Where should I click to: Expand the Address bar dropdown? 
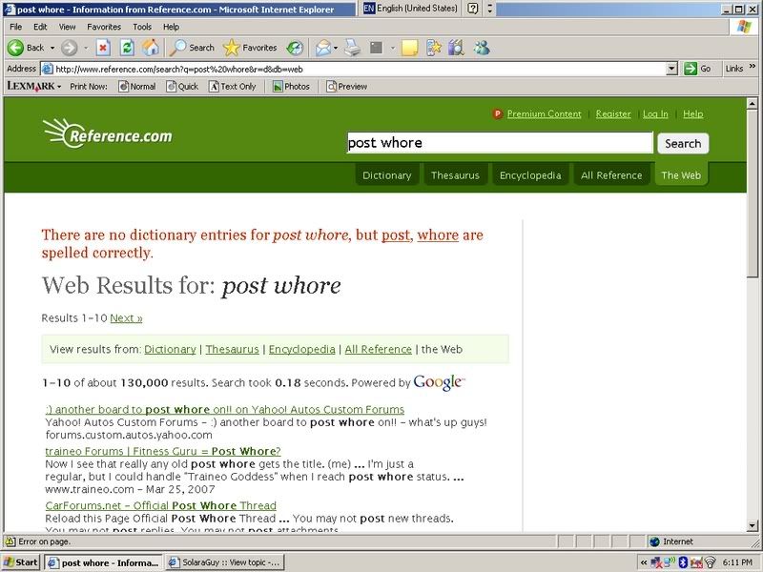[x=672, y=69]
